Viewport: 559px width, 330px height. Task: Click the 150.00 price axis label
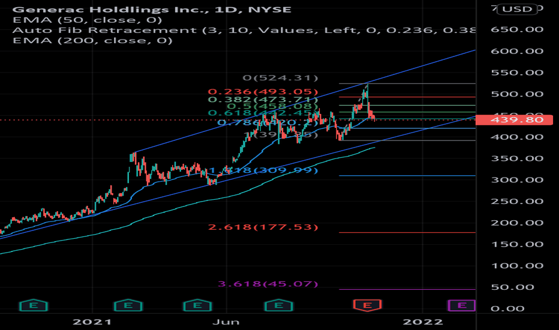(517, 244)
